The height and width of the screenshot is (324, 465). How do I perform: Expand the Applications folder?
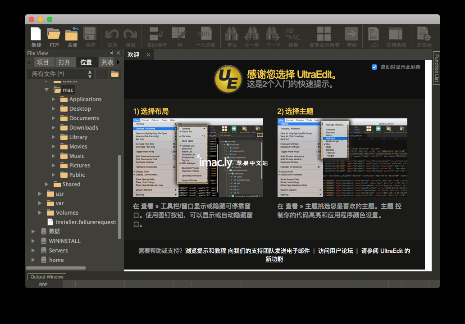click(53, 99)
